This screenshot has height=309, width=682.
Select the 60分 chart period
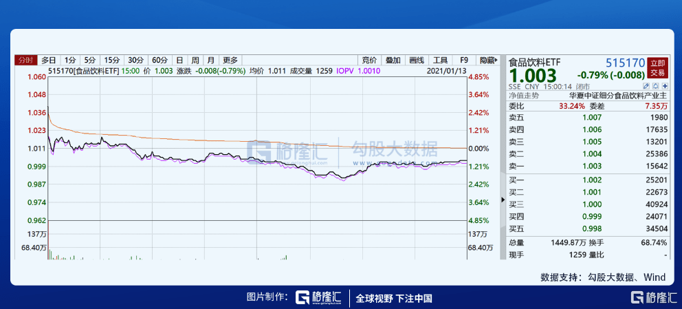tap(159, 60)
